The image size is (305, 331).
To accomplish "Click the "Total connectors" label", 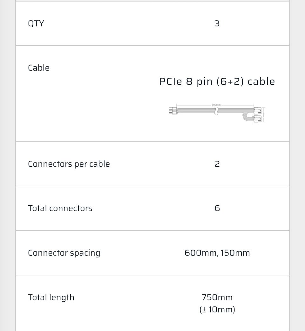I will click(x=60, y=208).
